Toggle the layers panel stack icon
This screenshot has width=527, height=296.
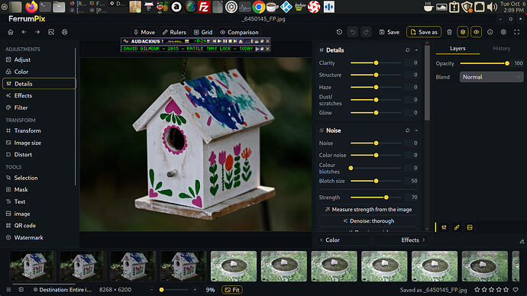click(463, 32)
